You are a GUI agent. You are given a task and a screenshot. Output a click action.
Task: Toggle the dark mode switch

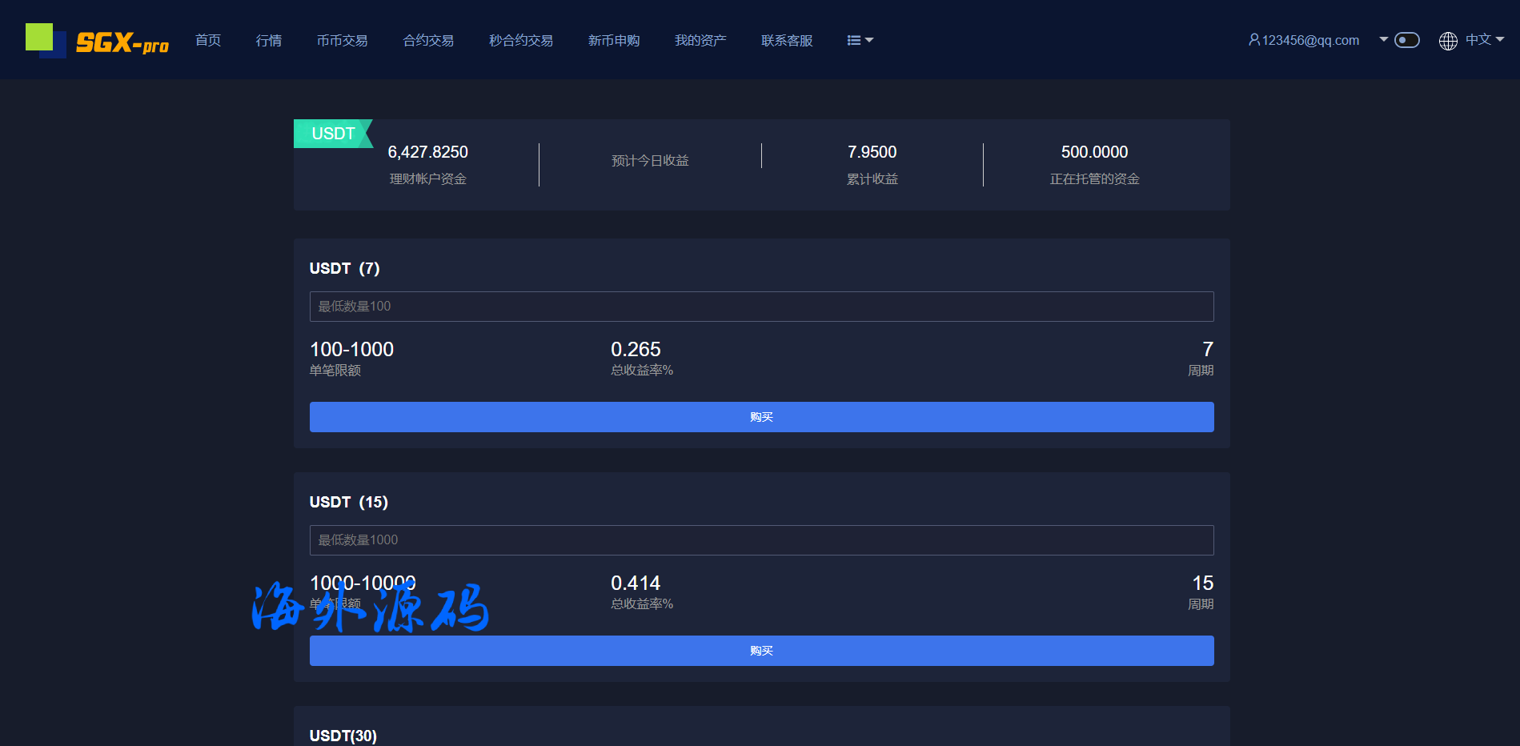click(1406, 40)
